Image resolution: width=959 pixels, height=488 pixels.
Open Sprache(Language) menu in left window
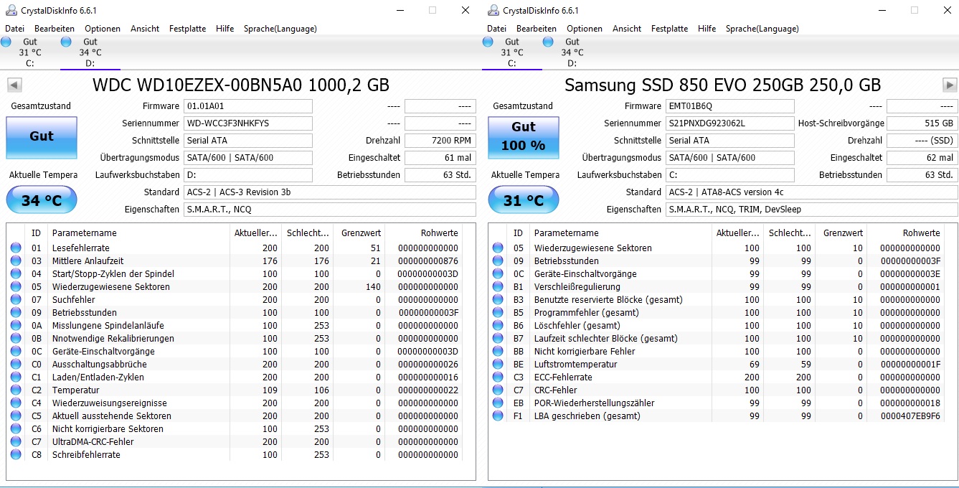[280, 29]
